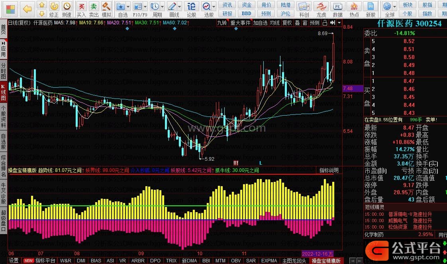The image size is (447, 264).
Task: Expand the 周期 period dropdown arrow
Action: pyautogui.click(x=163, y=6)
